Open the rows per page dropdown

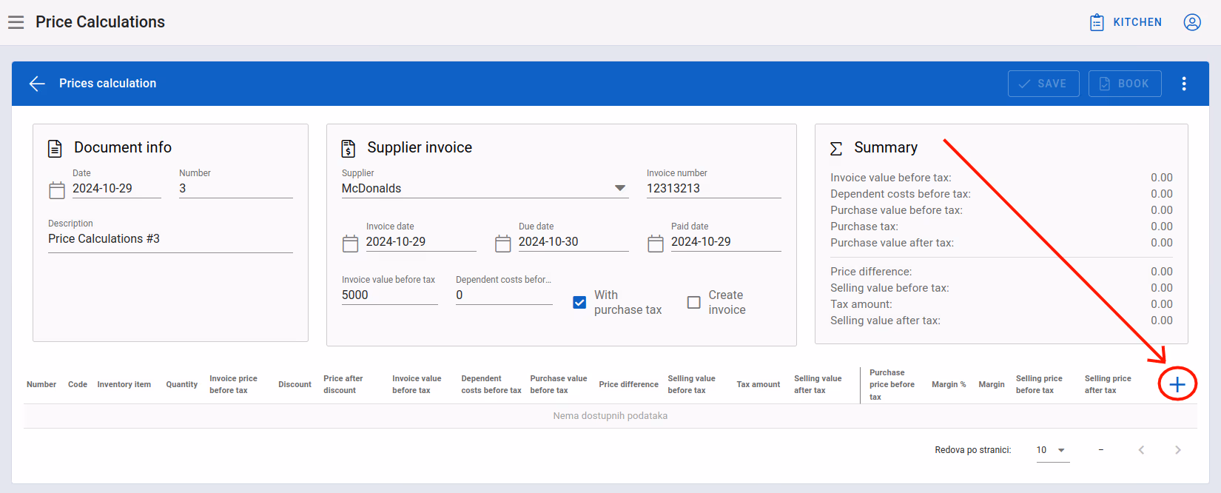point(1052,450)
